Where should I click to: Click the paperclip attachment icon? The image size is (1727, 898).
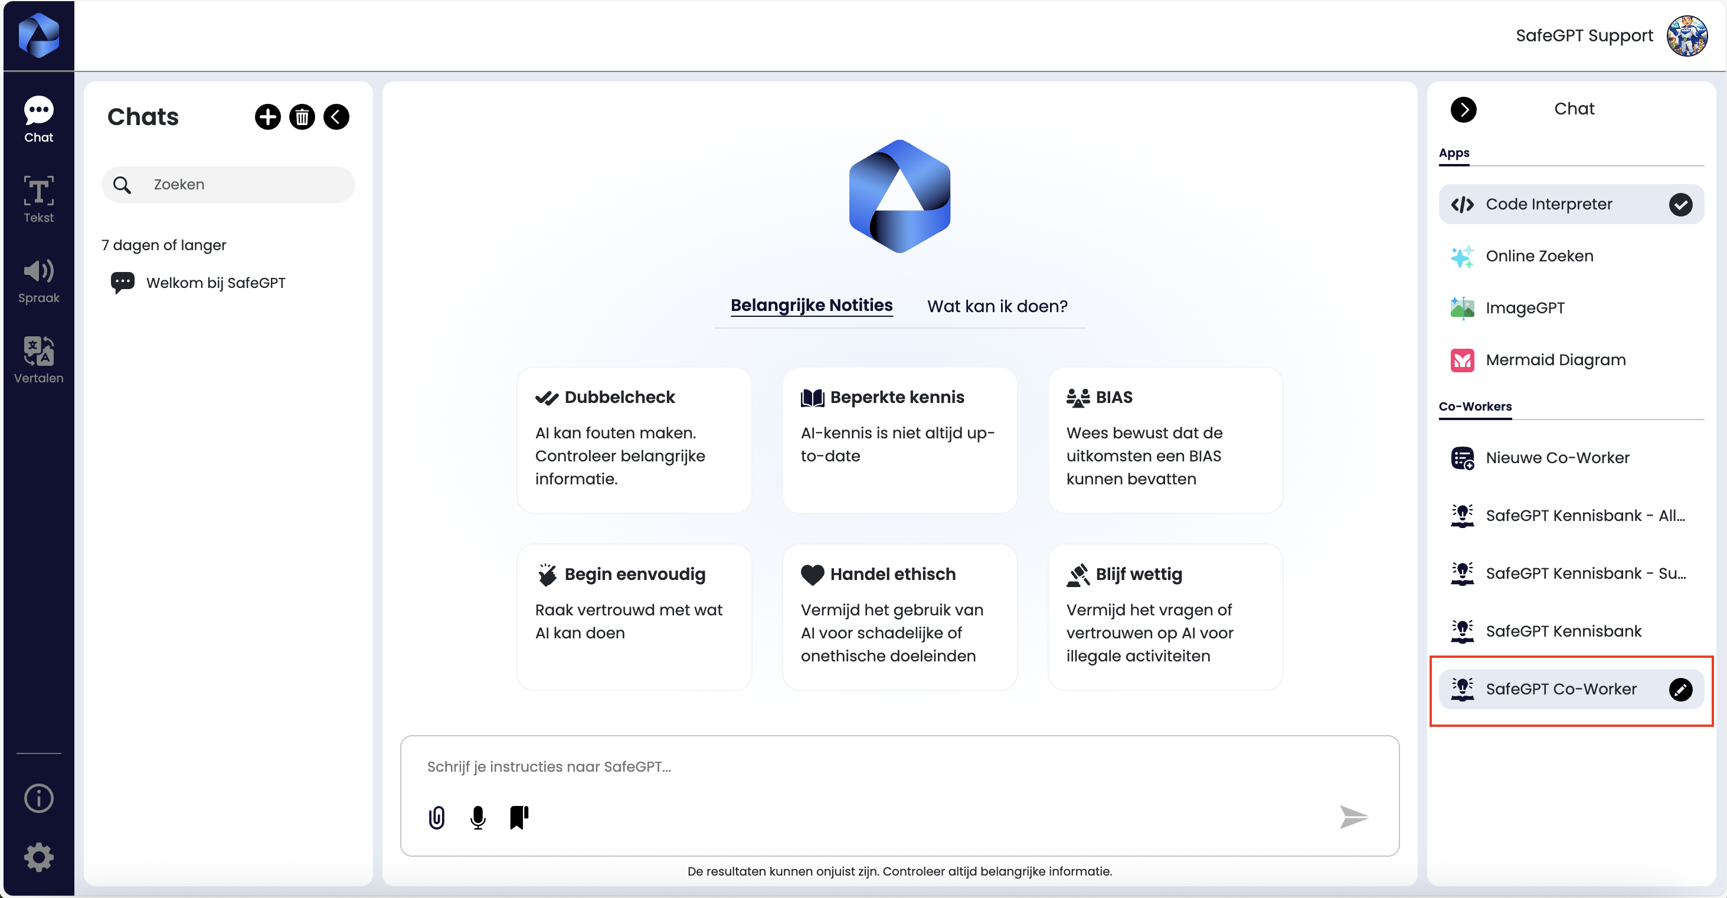pos(436,817)
